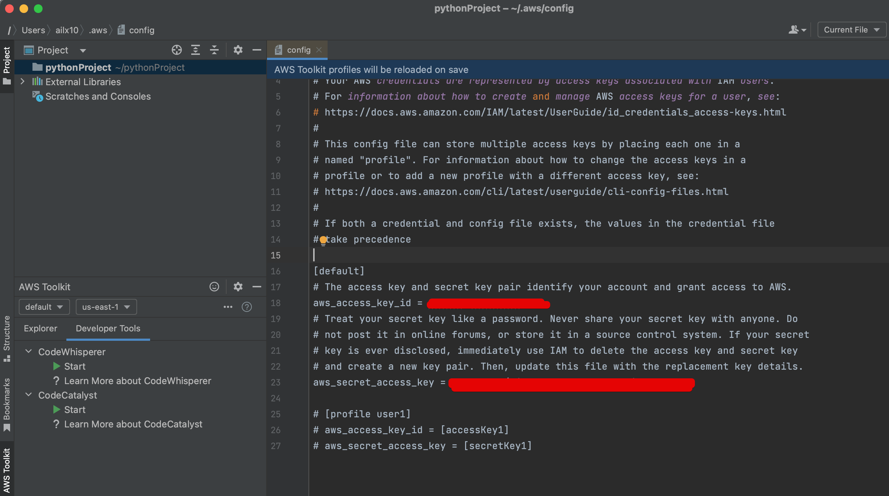Open AWS Toolkit help question-mark icon
This screenshot has width=889, height=496.
tap(246, 307)
